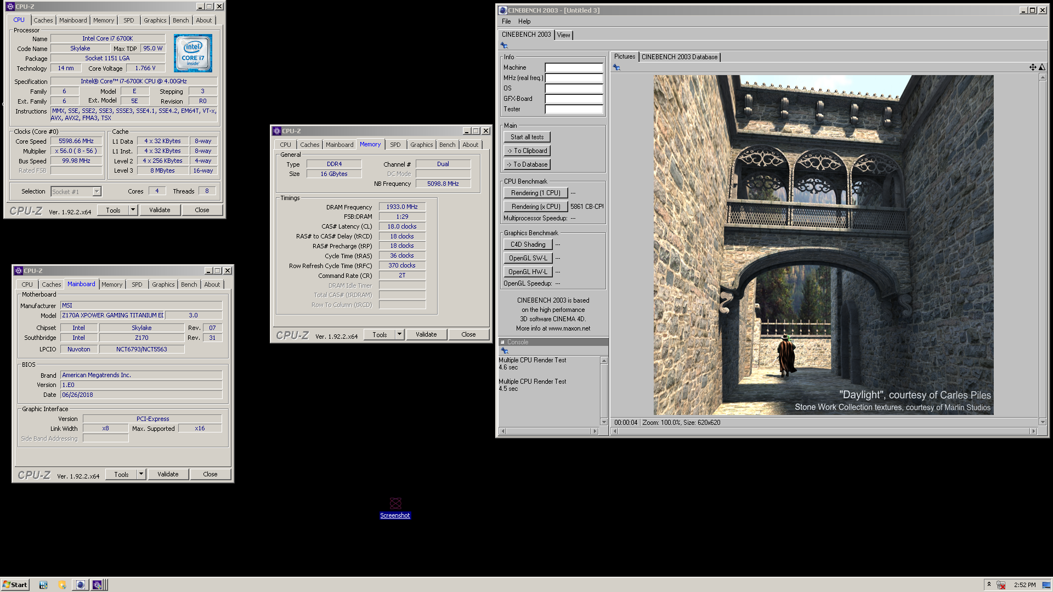Select the Bench tab in the CPU-Z CPU window
The height and width of the screenshot is (592, 1053).
180,20
